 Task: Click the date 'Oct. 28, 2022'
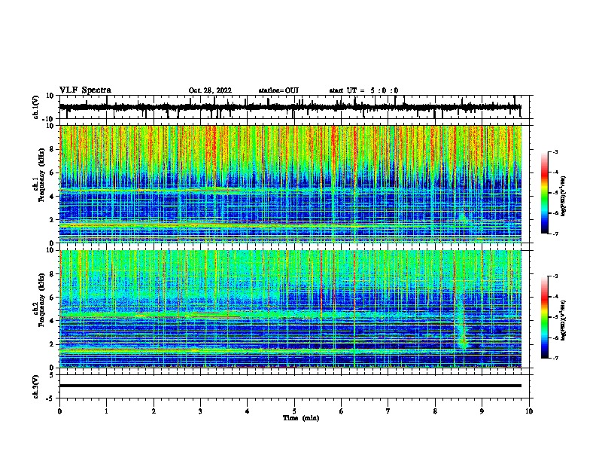coord(210,90)
